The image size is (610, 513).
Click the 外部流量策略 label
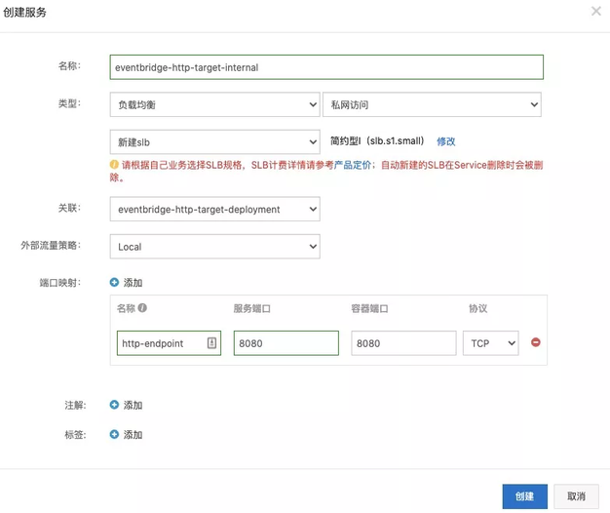pyautogui.click(x=51, y=246)
